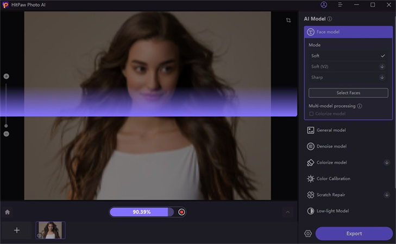Download the Scratch Repair model
The height and width of the screenshot is (244, 396).
387,195
